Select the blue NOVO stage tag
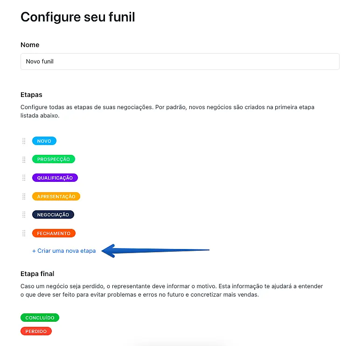Image resolution: width=362 pixels, height=346 pixels. point(44,141)
